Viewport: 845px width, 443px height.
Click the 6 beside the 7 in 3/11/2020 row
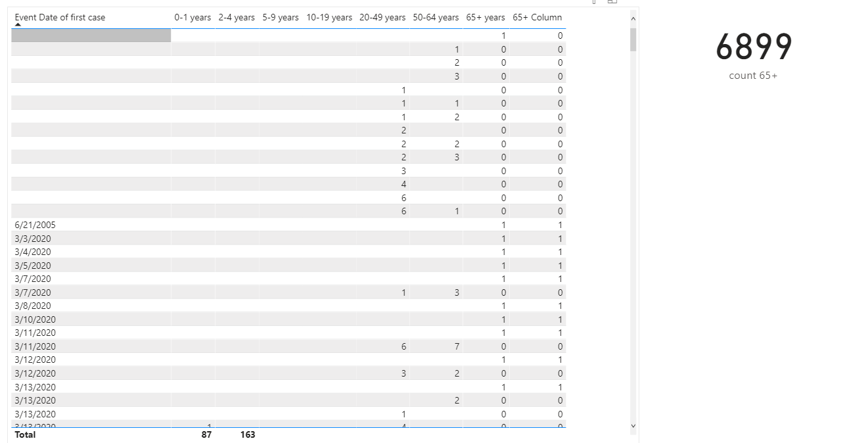[403, 346]
